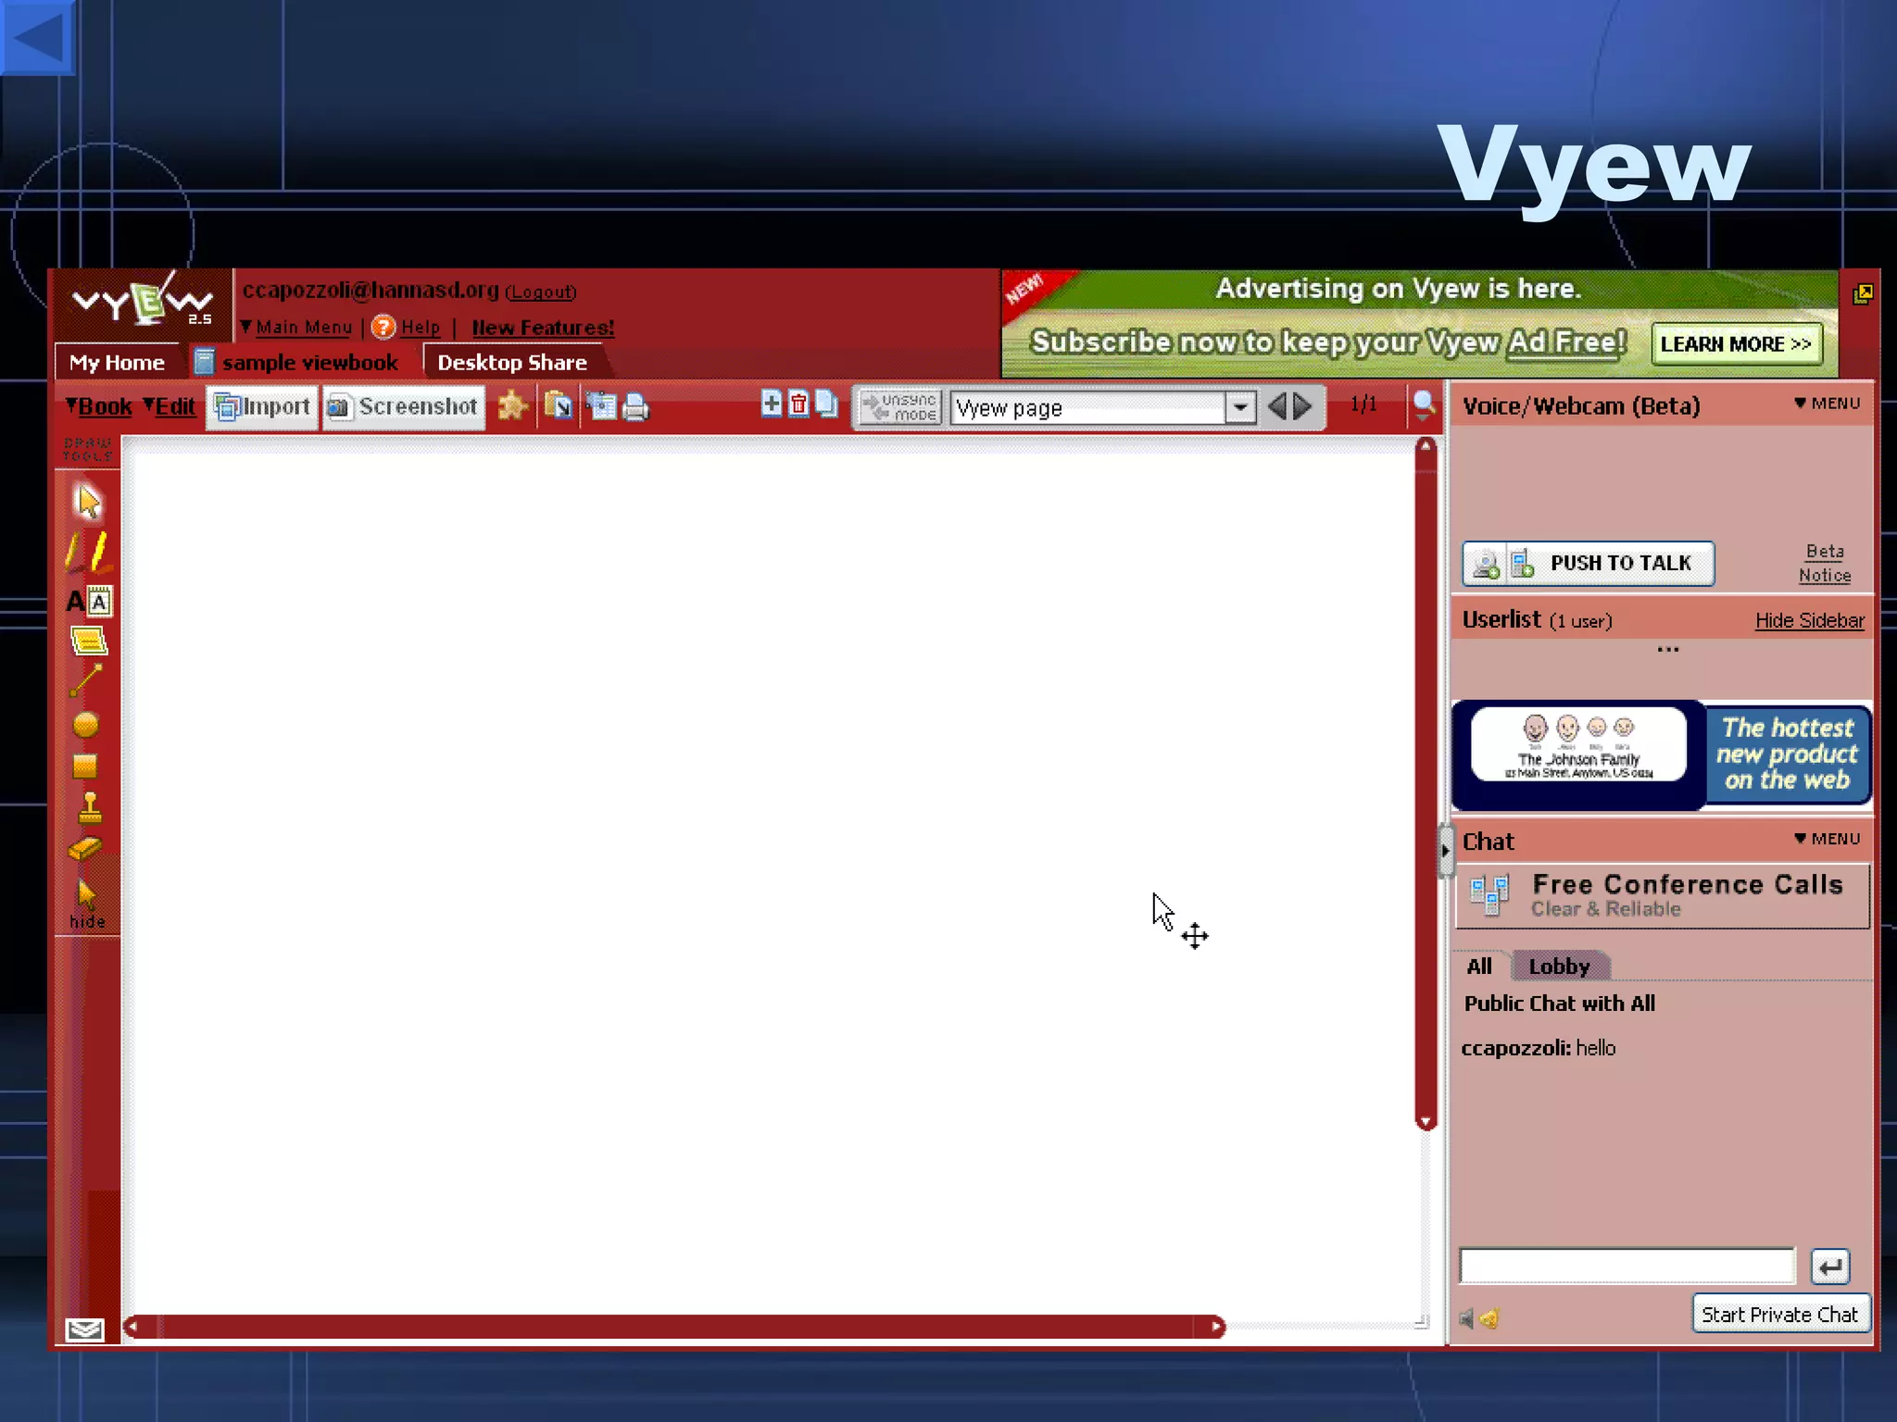Select the eraser tool
The width and height of the screenshot is (1897, 1422).
85,848
